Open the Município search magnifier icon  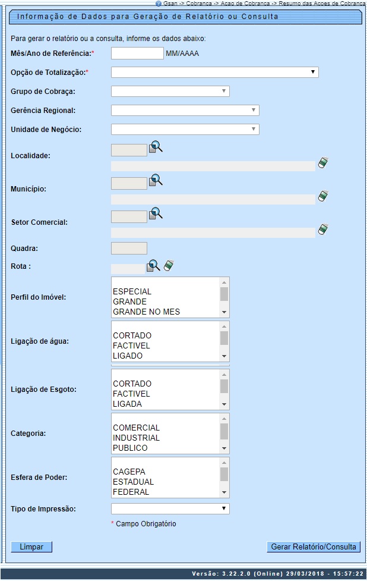(155, 181)
